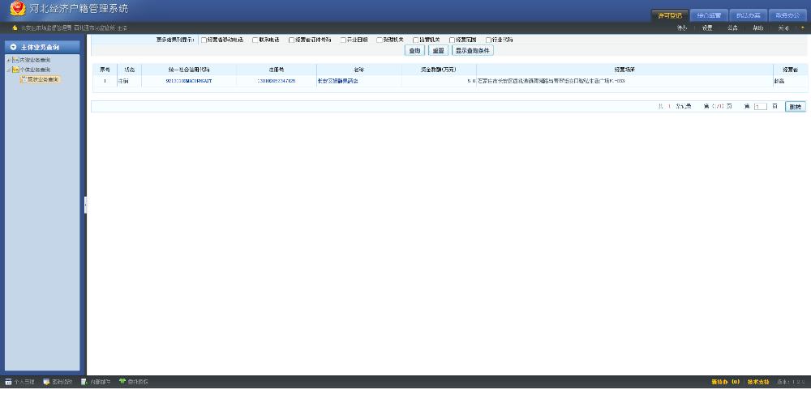This screenshot has height=394, width=811.
Task: Check the 经营范围 checkbox
Action: (x=450, y=40)
